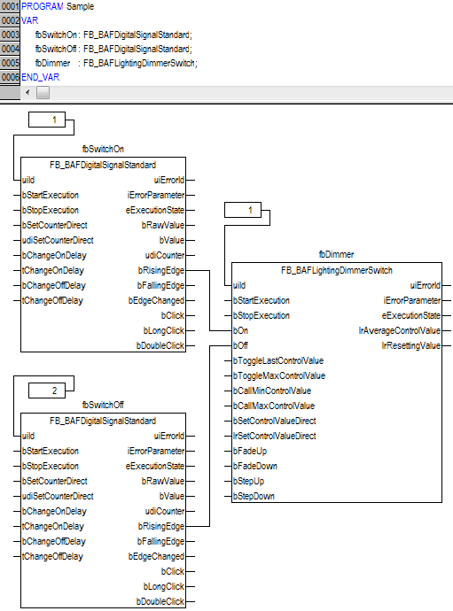
Task: Click the horizontal scrollbar thumb in declaration pane
Action: click(x=43, y=93)
